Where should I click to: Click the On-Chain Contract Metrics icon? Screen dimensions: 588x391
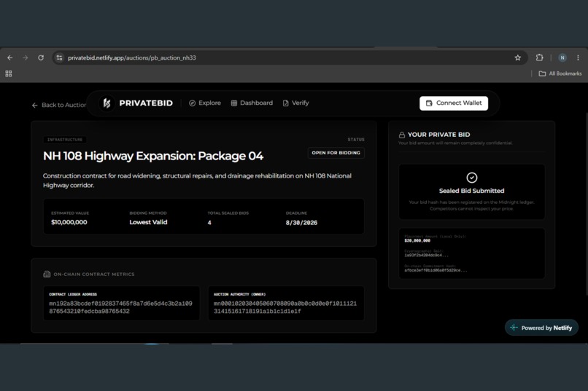[47, 275]
